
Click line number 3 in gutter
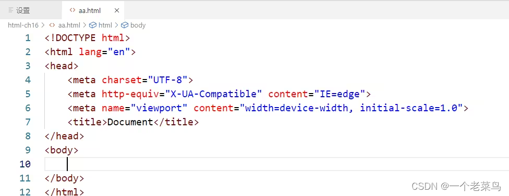(x=28, y=66)
